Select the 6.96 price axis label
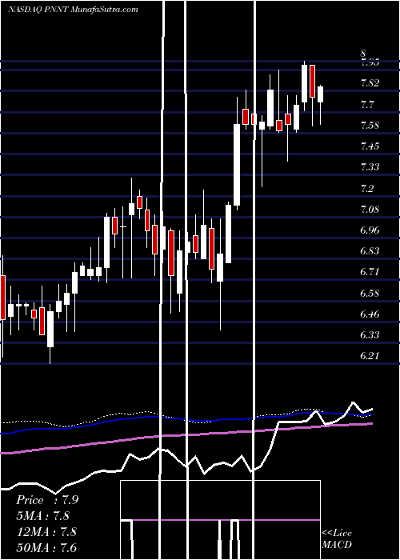The width and height of the screenshot is (400, 560). tap(370, 230)
